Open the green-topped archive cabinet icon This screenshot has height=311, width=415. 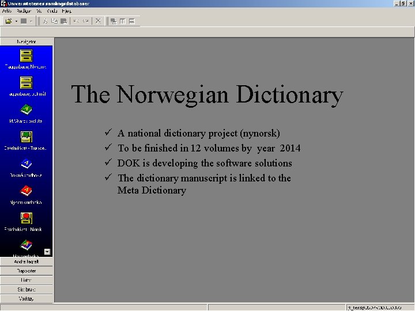click(x=26, y=136)
